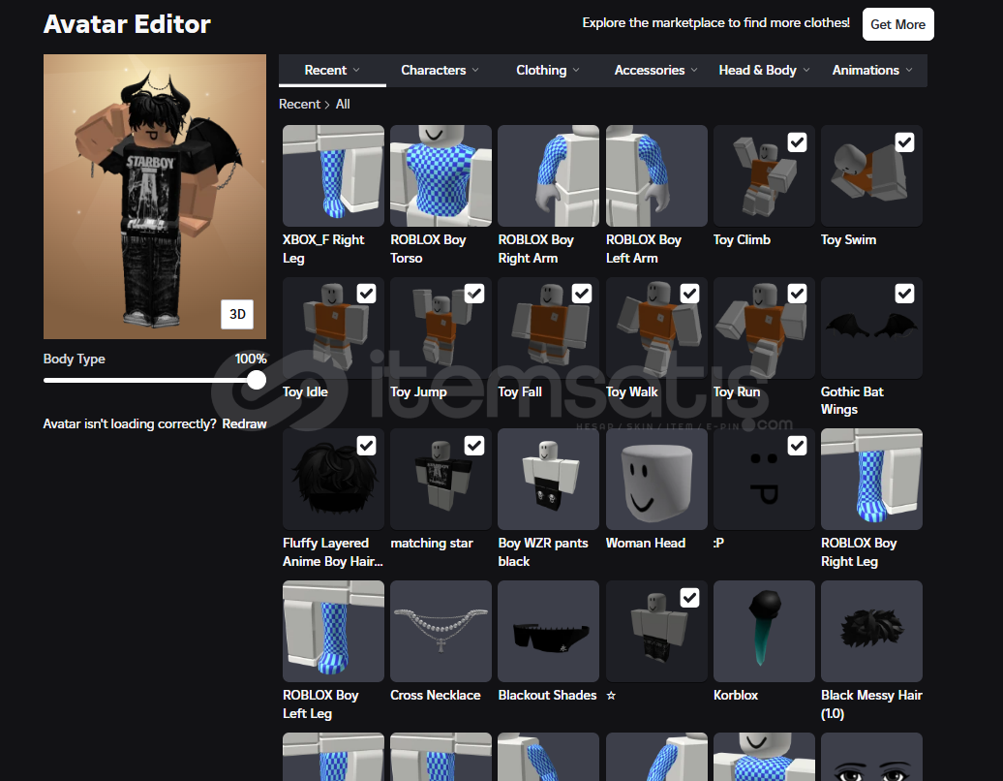Open the Cross Necklace name link
Screen dimensions: 1003x781
(x=436, y=695)
